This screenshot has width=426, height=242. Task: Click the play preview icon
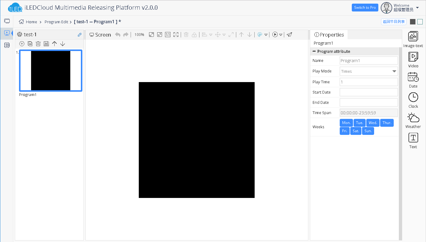(275, 35)
